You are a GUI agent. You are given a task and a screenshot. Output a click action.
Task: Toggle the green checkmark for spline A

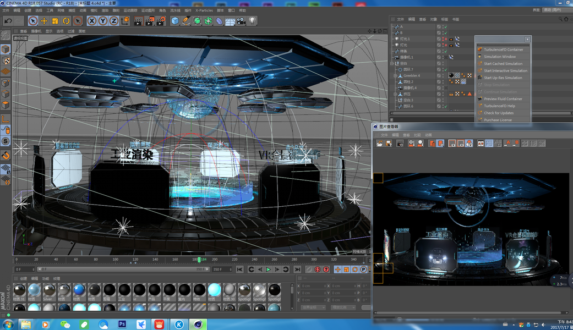pyautogui.click(x=445, y=27)
